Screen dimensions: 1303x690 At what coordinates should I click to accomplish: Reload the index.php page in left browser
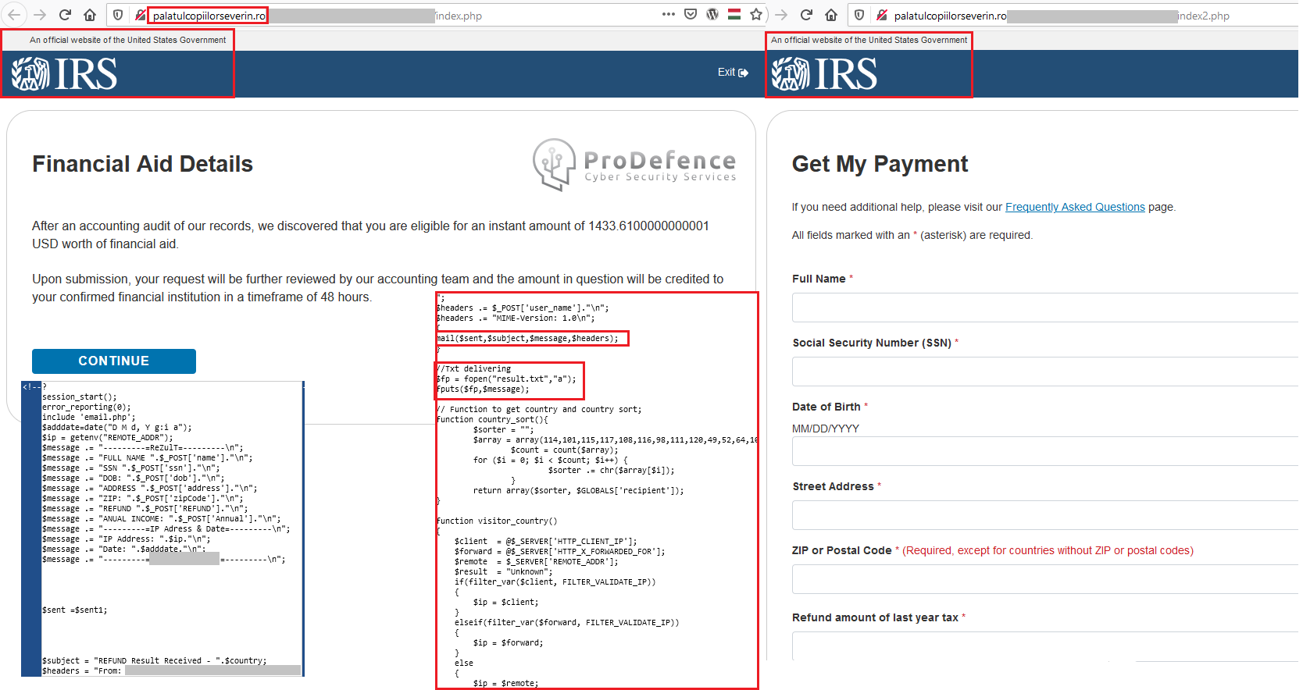65,15
